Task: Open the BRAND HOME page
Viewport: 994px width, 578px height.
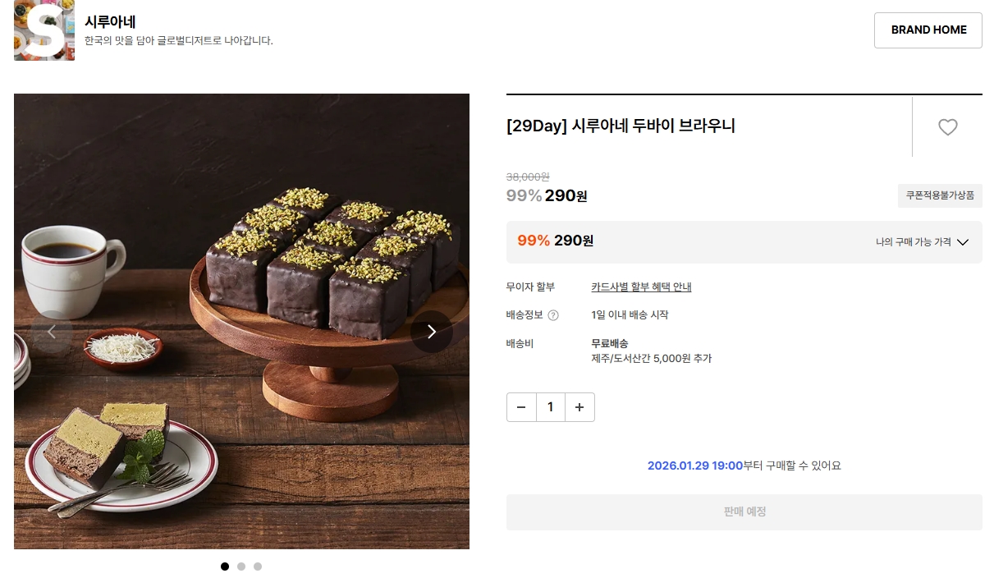Action: (x=928, y=30)
